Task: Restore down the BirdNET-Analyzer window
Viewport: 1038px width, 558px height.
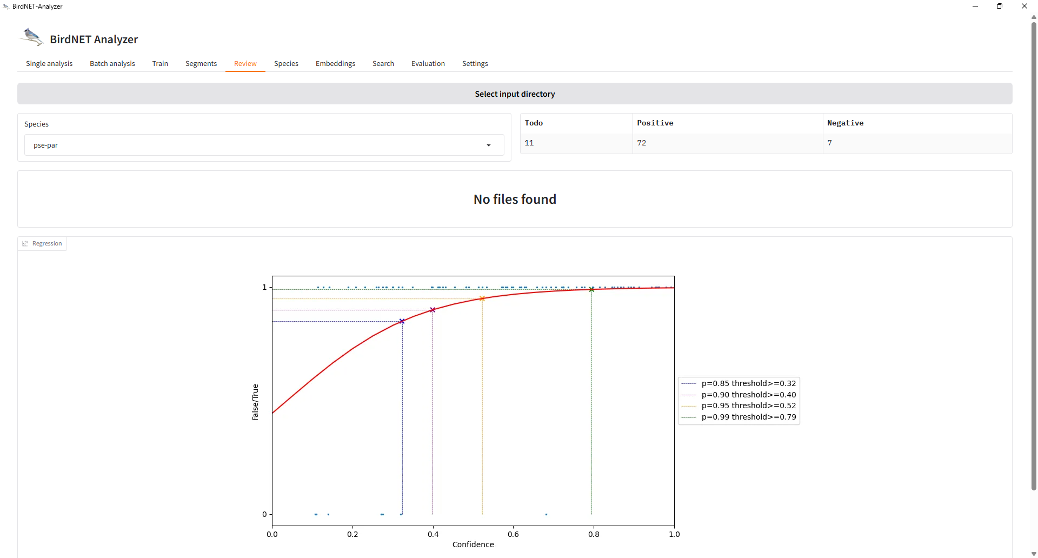Action: tap(1000, 6)
